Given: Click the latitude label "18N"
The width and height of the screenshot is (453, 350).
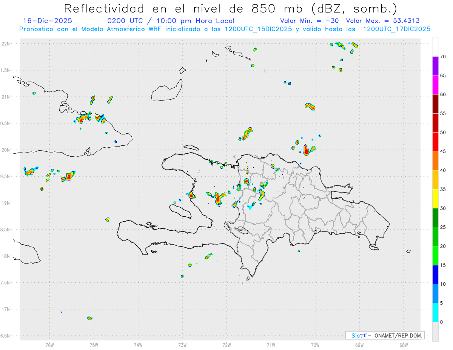Looking at the screenshot, I should point(6,256).
